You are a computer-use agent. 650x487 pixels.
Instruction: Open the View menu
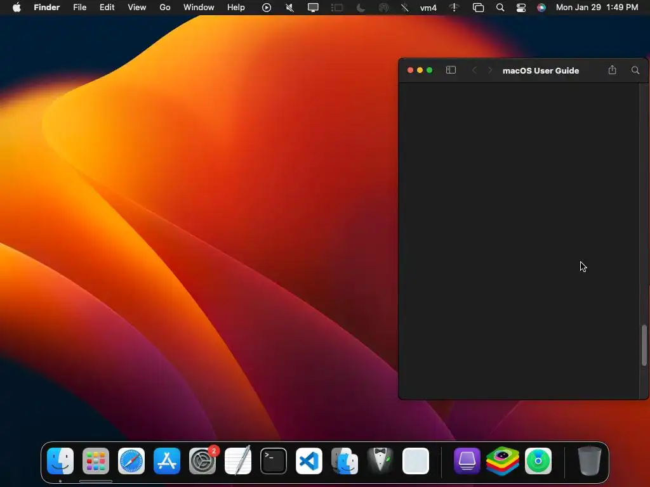137,8
